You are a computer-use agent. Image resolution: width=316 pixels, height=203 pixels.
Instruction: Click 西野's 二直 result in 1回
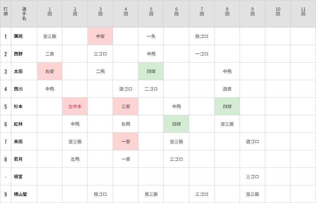[50, 54]
